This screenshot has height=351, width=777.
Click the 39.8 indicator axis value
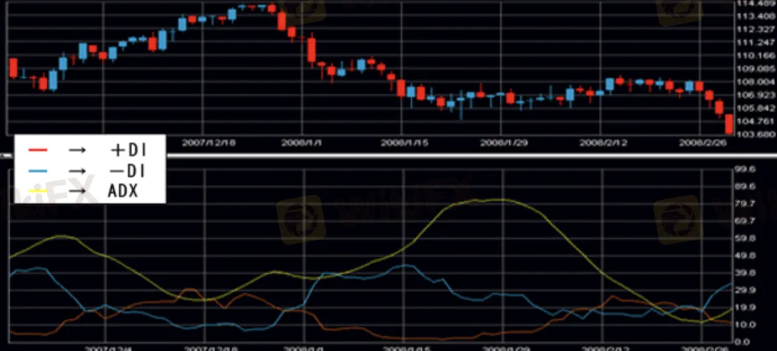tap(745, 273)
